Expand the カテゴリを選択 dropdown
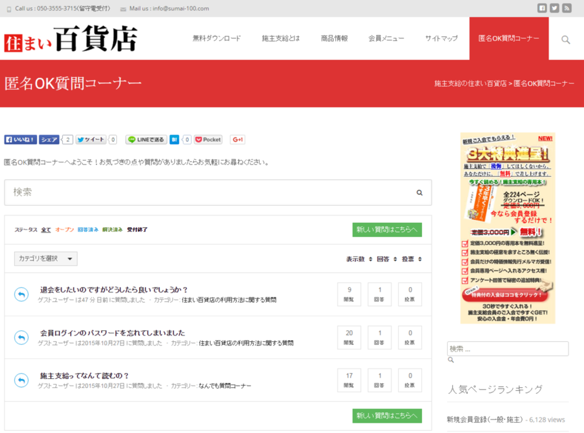The image size is (584, 433). 46,258
